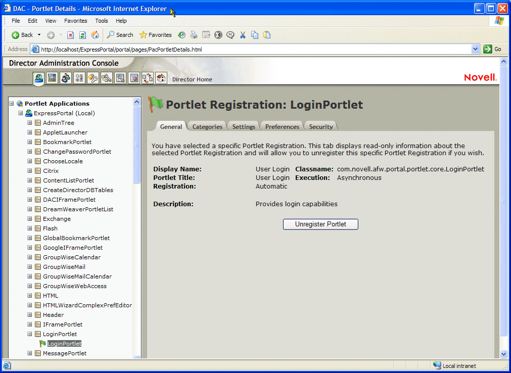Viewport: 511px width, 373px height.
Task: Open the Edit menu
Action: [32, 21]
